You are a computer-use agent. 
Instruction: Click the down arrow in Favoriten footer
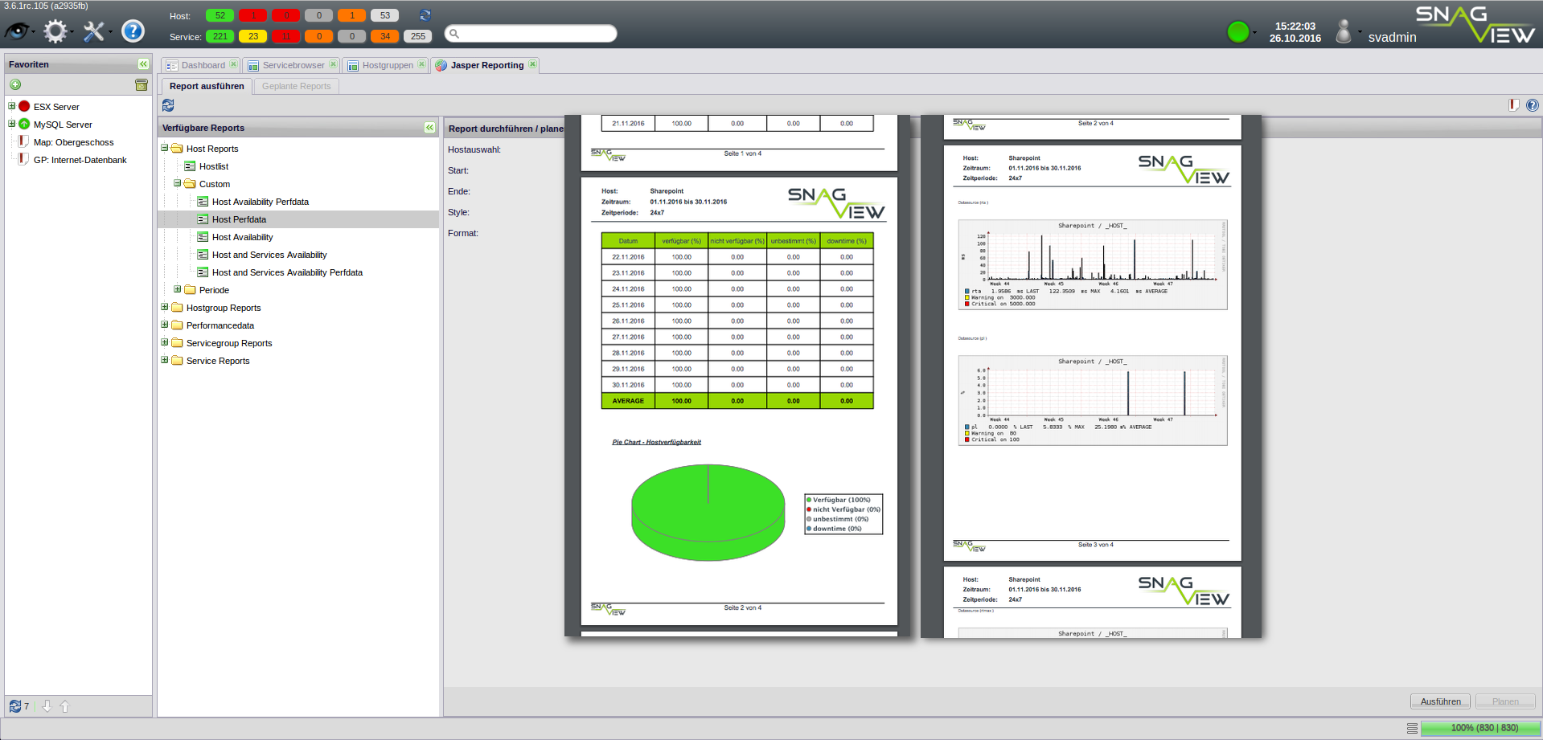[x=47, y=706]
